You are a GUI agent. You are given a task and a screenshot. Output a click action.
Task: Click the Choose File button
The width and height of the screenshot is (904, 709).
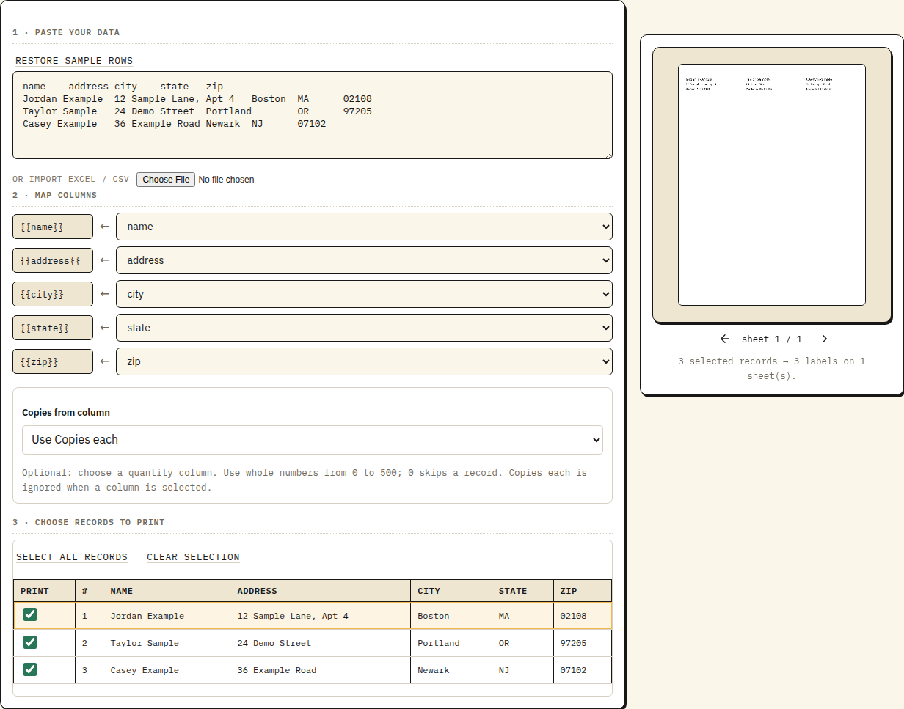pyautogui.click(x=166, y=180)
